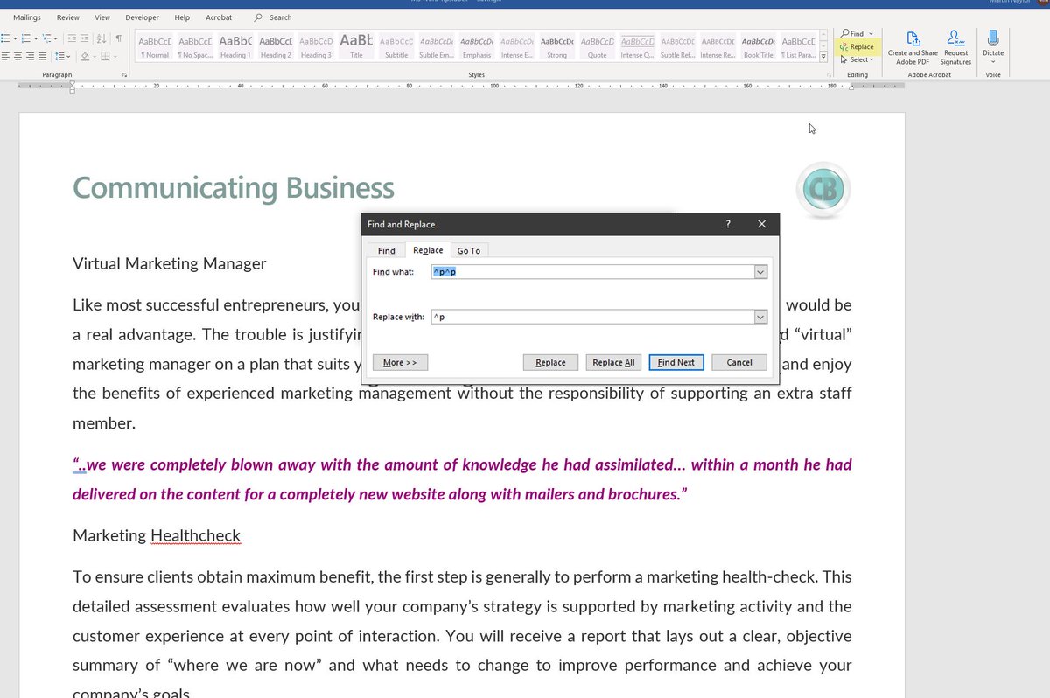Open the Developer ribbon tab
The image size is (1050, 698).
tap(142, 17)
